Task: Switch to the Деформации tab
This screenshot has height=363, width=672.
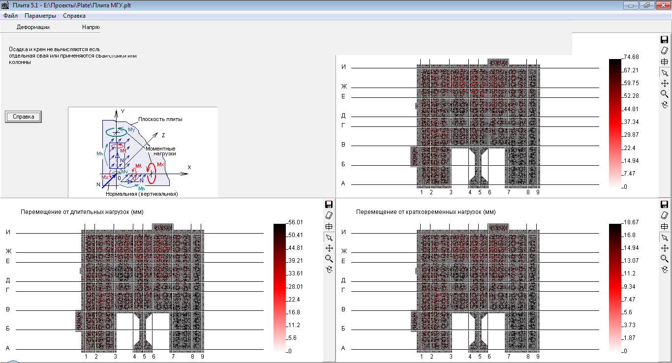Action: coord(33,28)
